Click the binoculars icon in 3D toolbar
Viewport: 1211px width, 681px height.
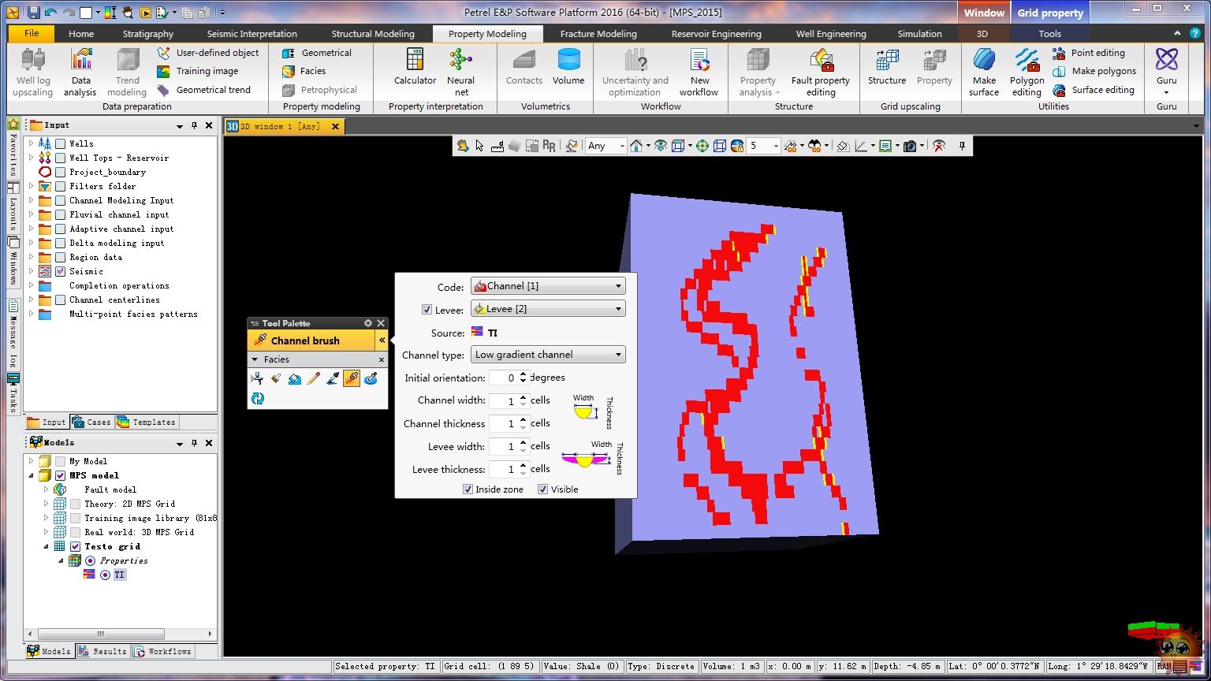pos(815,146)
